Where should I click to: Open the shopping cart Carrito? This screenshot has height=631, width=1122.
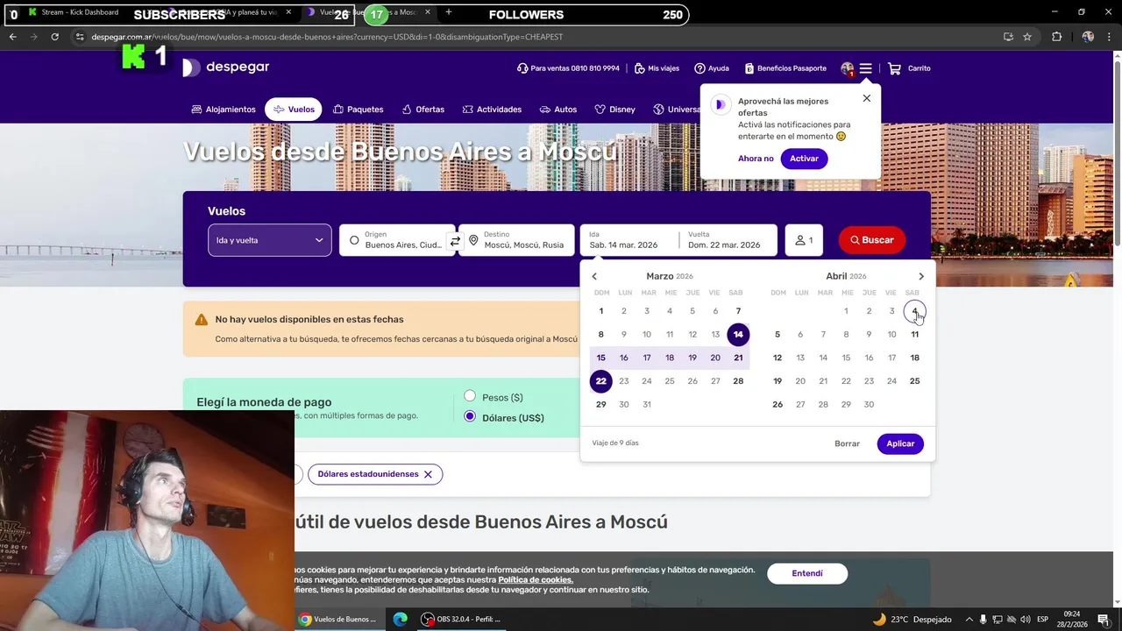coord(909,68)
